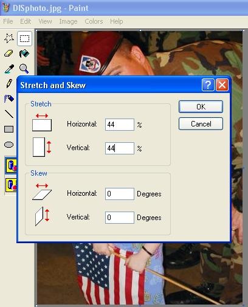This screenshot has width=248, height=307.
Task: Click the Cancel button
Action: [201, 124]
